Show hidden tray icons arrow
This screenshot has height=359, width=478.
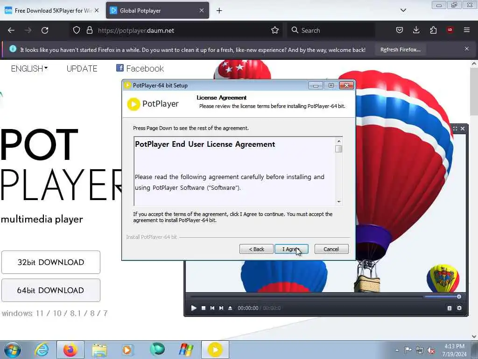coord(397,351)
